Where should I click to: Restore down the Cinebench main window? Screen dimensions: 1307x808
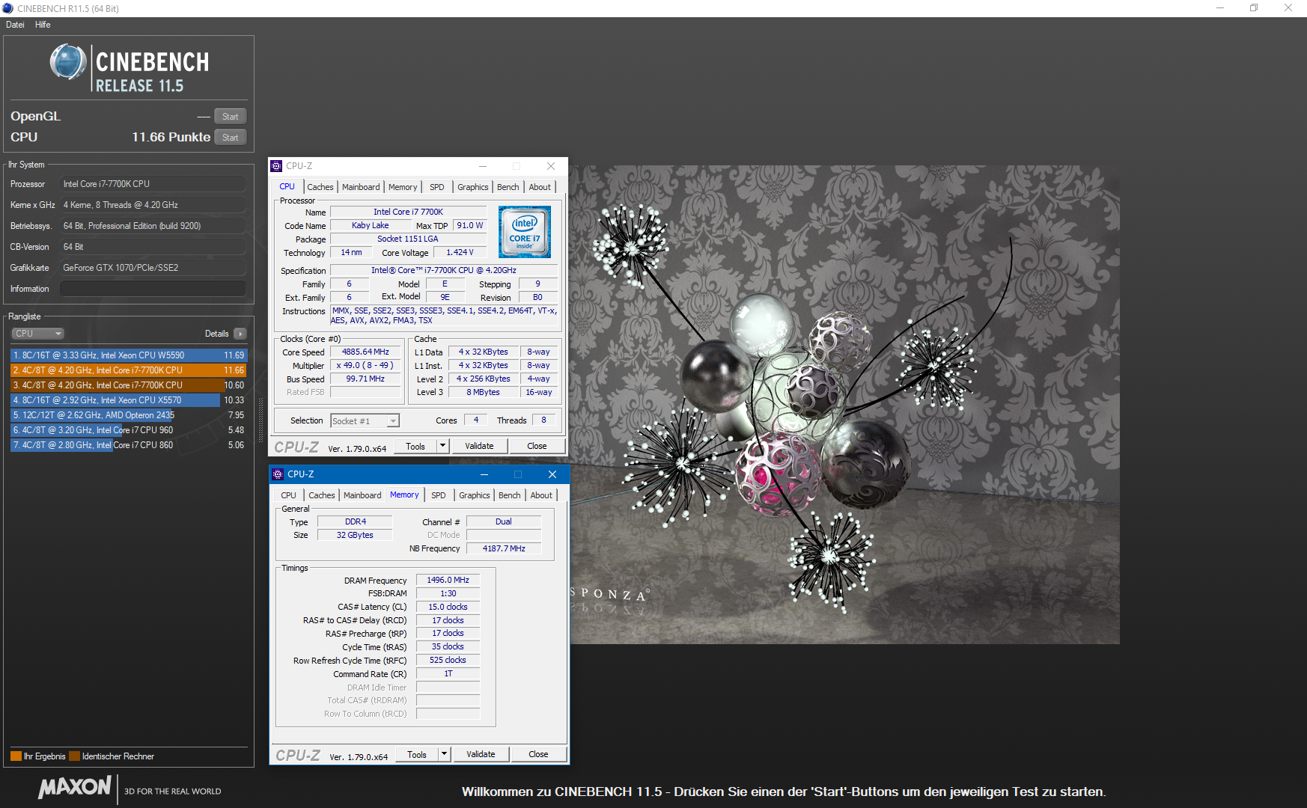[x=1254, y=8]
